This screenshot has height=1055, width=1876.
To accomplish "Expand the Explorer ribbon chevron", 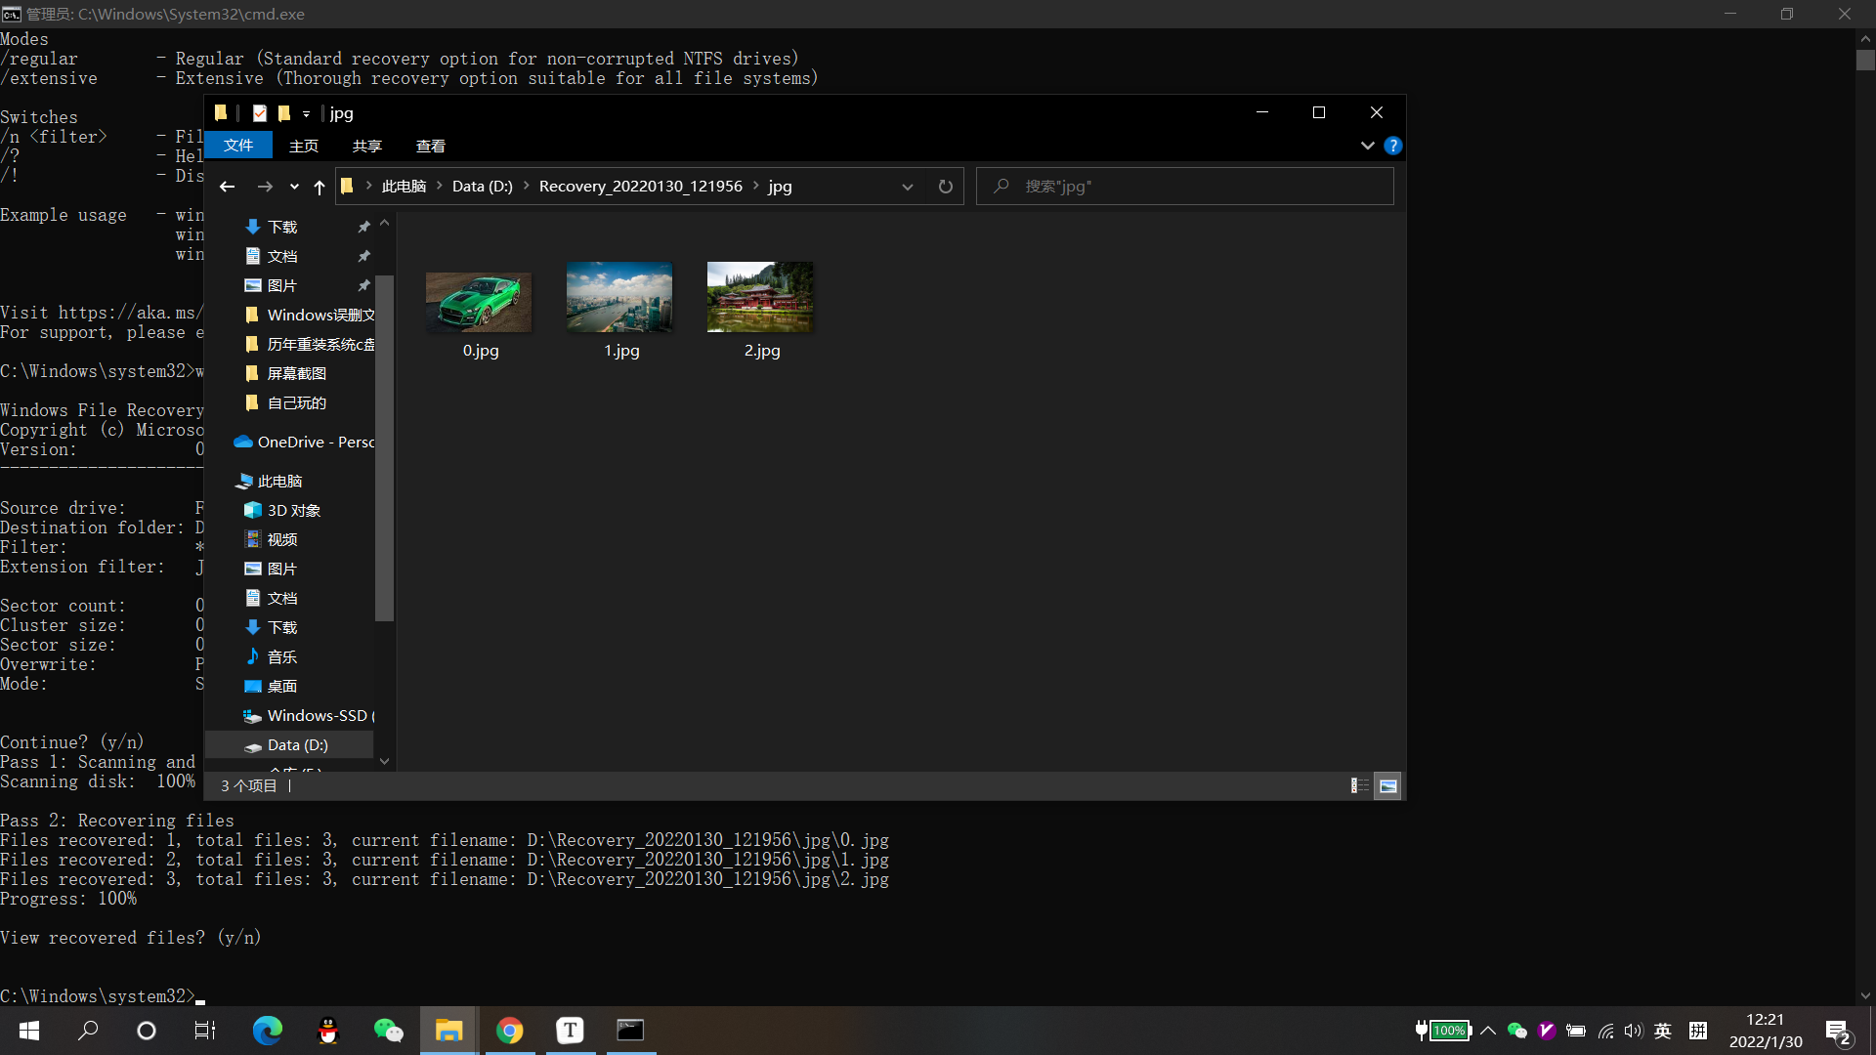I will [1367, 146].
